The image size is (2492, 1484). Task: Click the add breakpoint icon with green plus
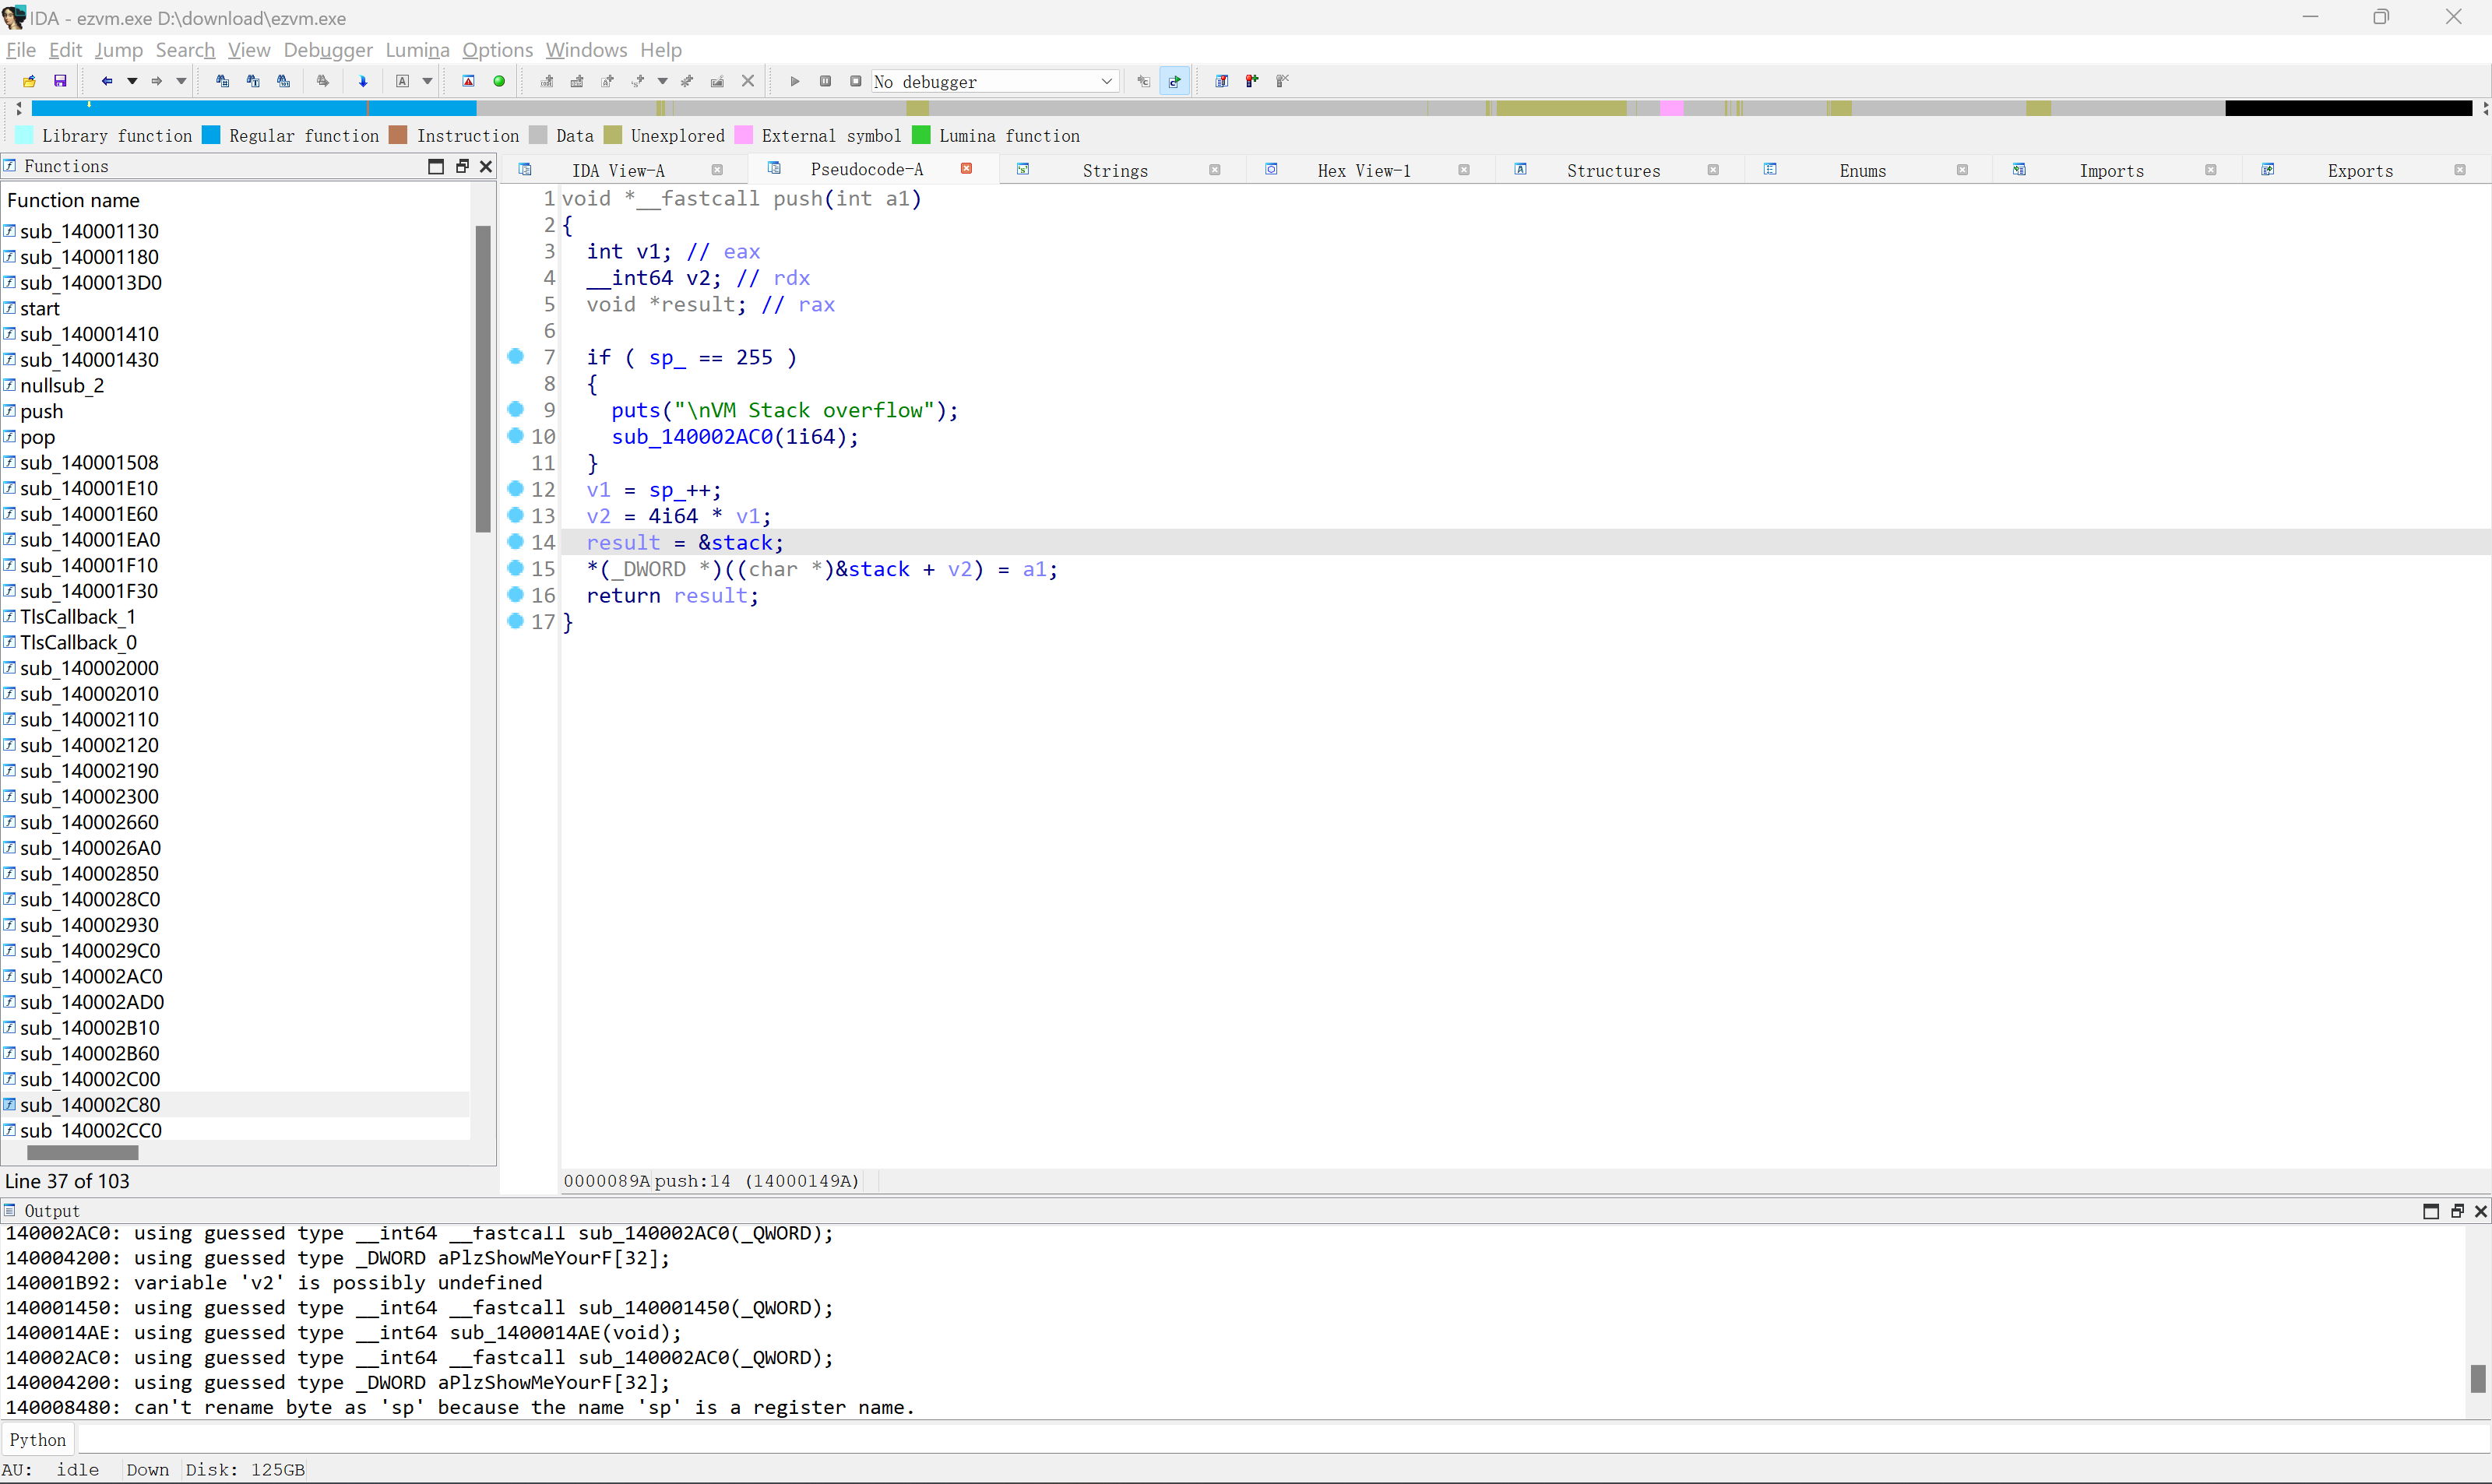(x=1252, y=81)
